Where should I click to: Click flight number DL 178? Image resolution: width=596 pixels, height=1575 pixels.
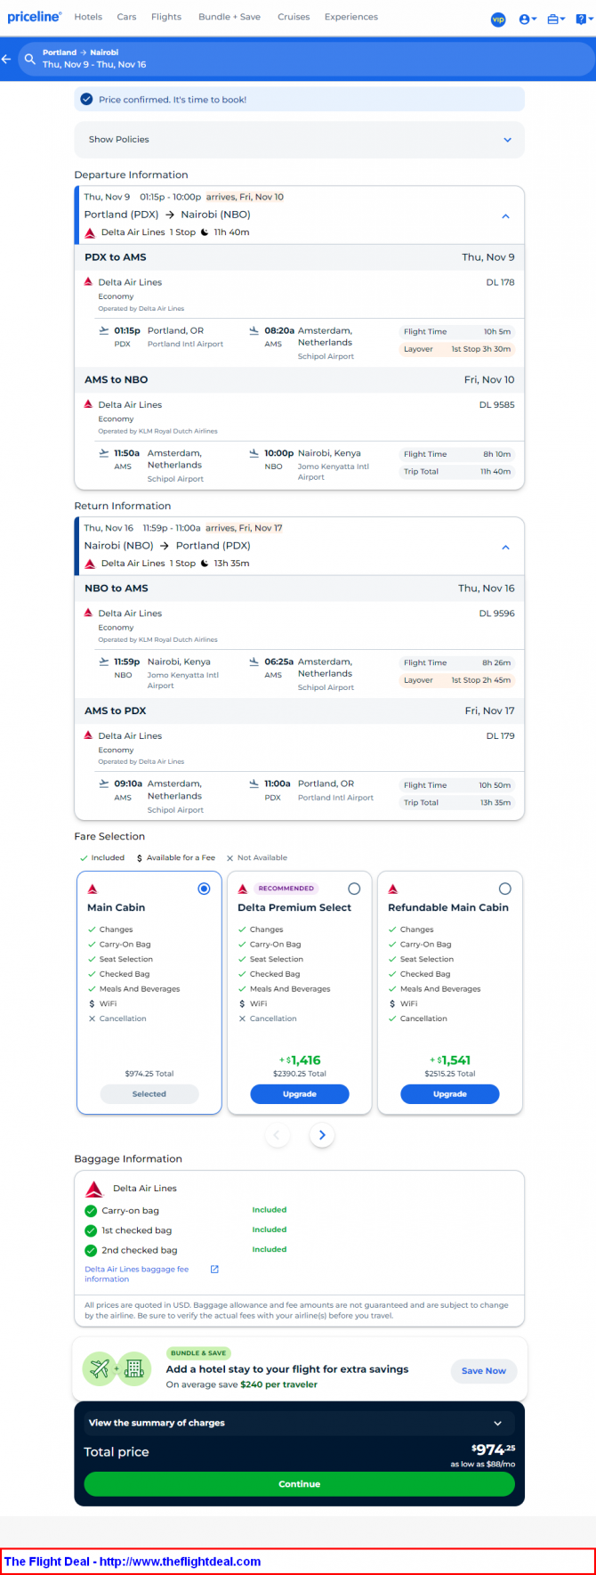pos(501,282)
